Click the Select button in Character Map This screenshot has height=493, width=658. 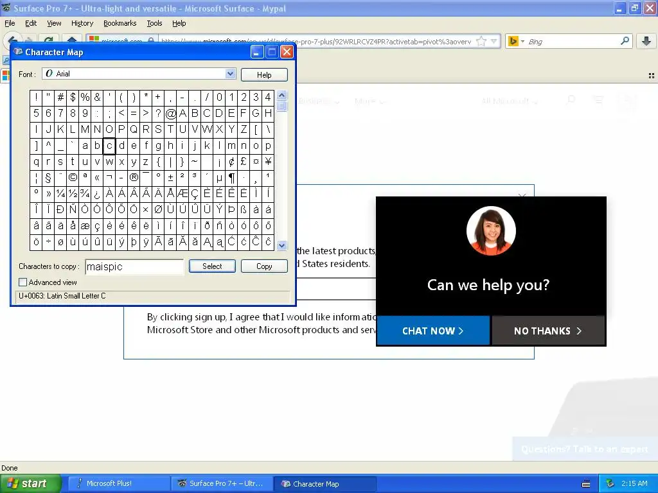[212, 266]
